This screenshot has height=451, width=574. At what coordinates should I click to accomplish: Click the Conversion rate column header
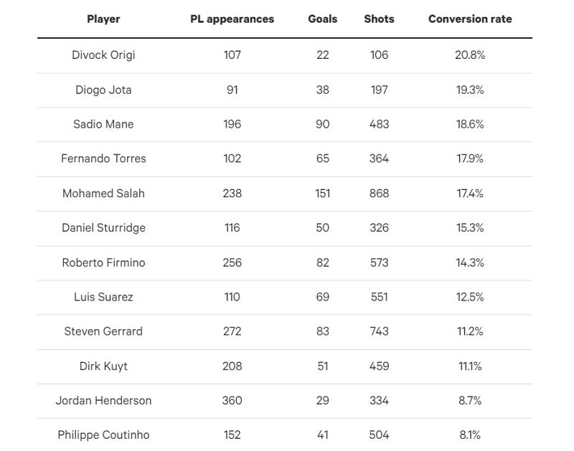coord(470,19)
